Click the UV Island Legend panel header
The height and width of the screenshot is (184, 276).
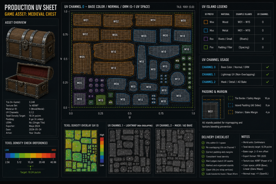[215, 7]
